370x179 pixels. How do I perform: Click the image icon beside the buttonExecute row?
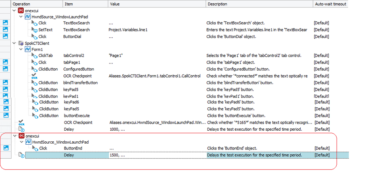(6, 116)
